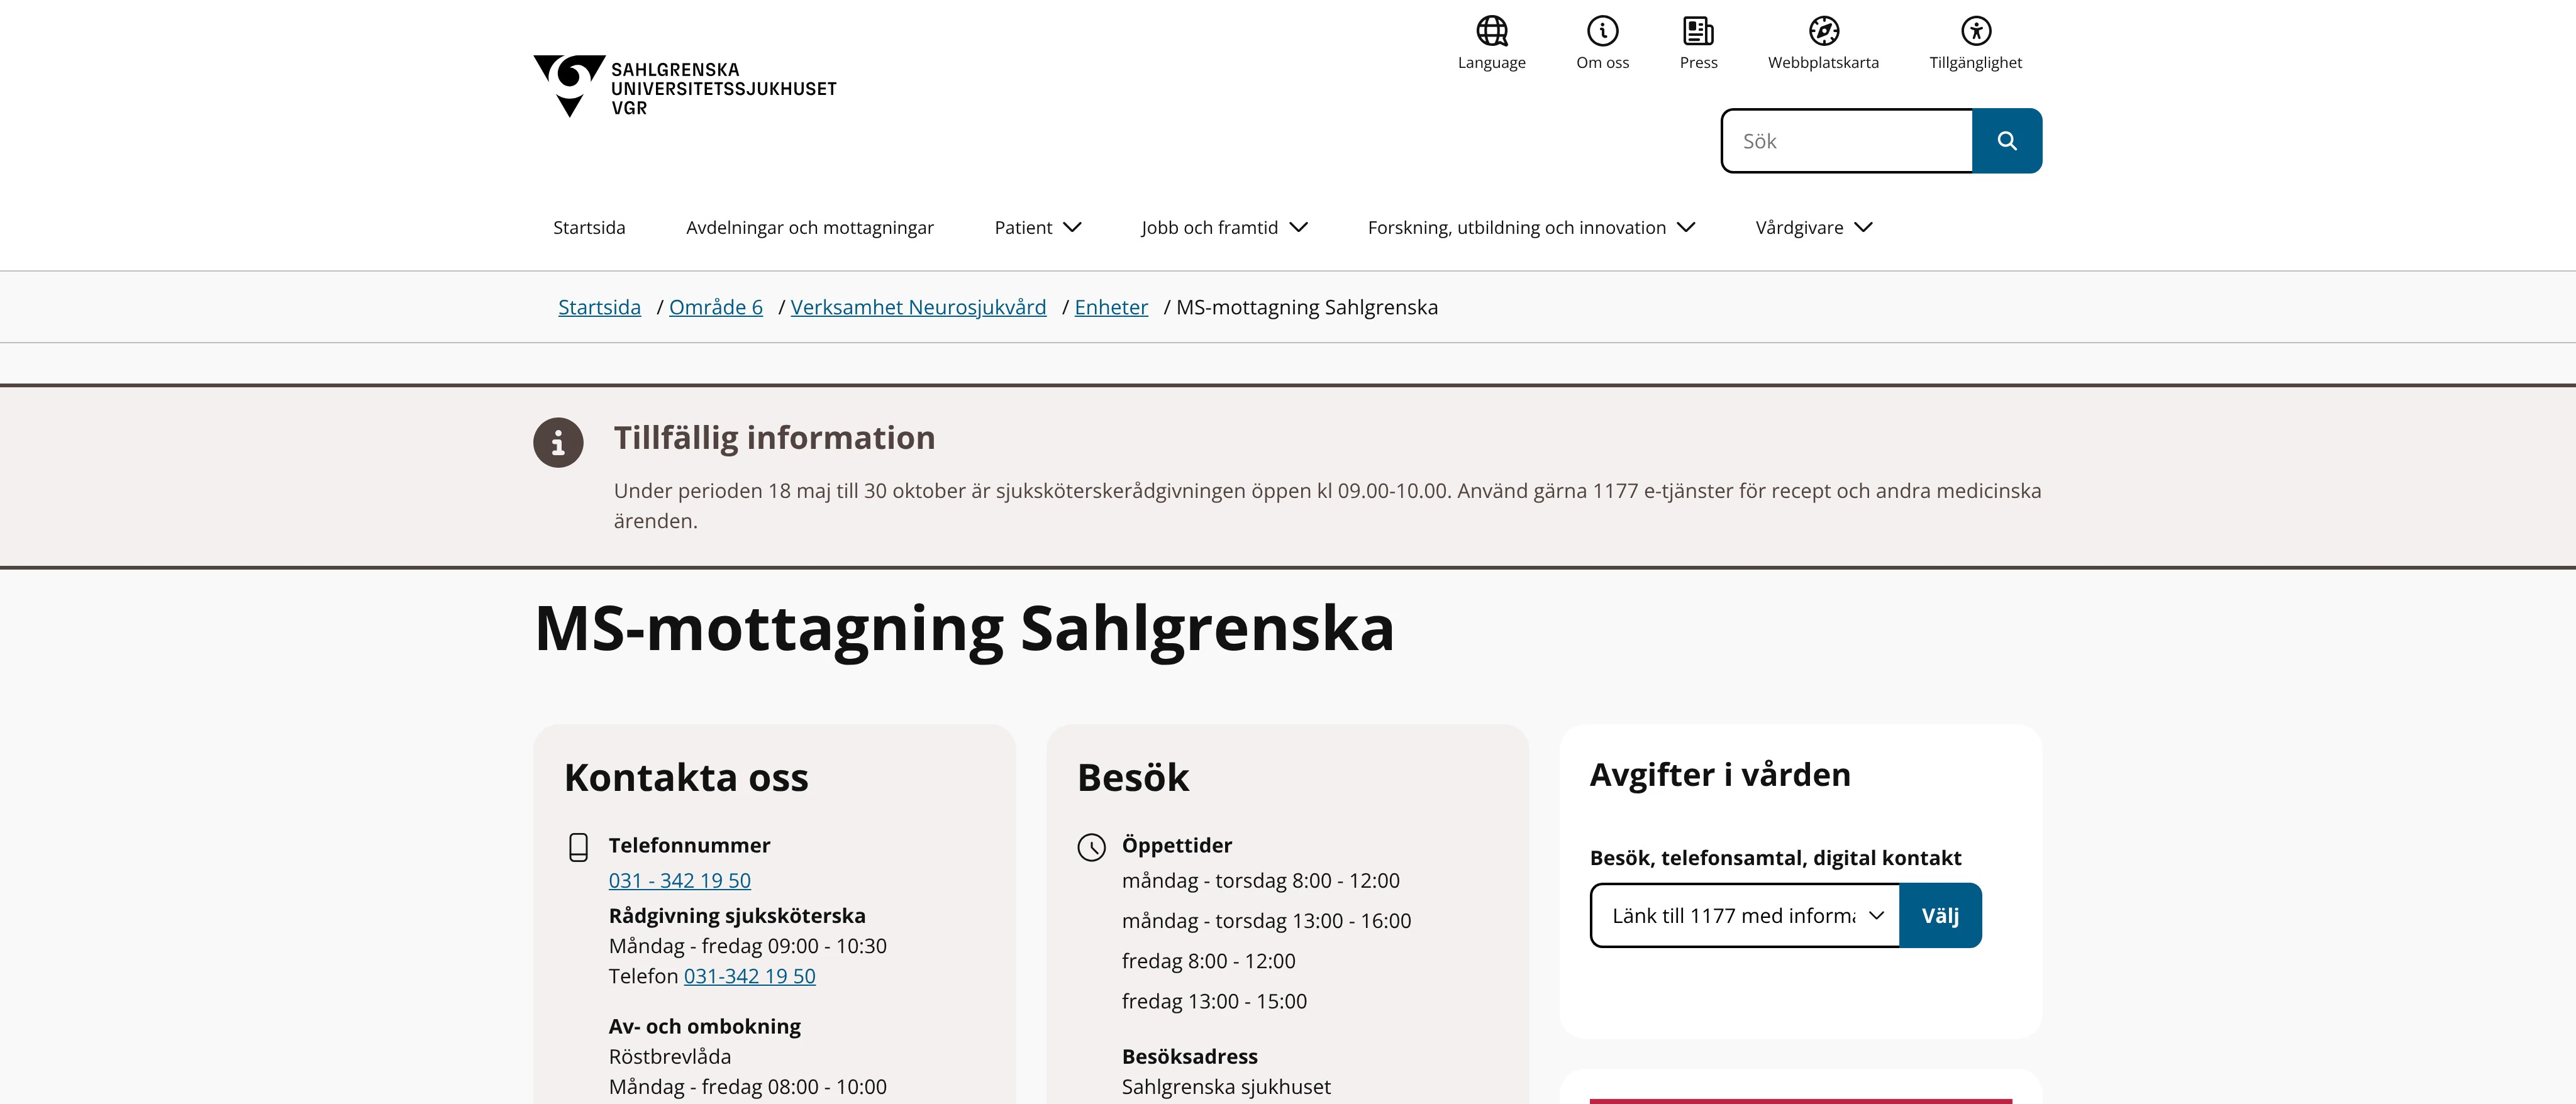This screenshot has height=1104, width=2576.
Task: Click the magnifying glass search button
Action: click(2006, 141)
